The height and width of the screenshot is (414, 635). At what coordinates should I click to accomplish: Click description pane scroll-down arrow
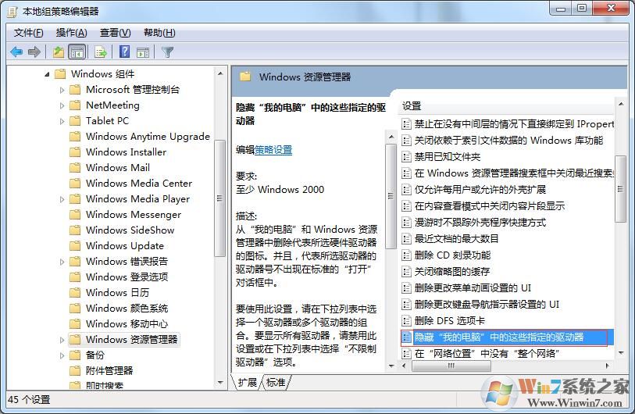tap(391, 366)
